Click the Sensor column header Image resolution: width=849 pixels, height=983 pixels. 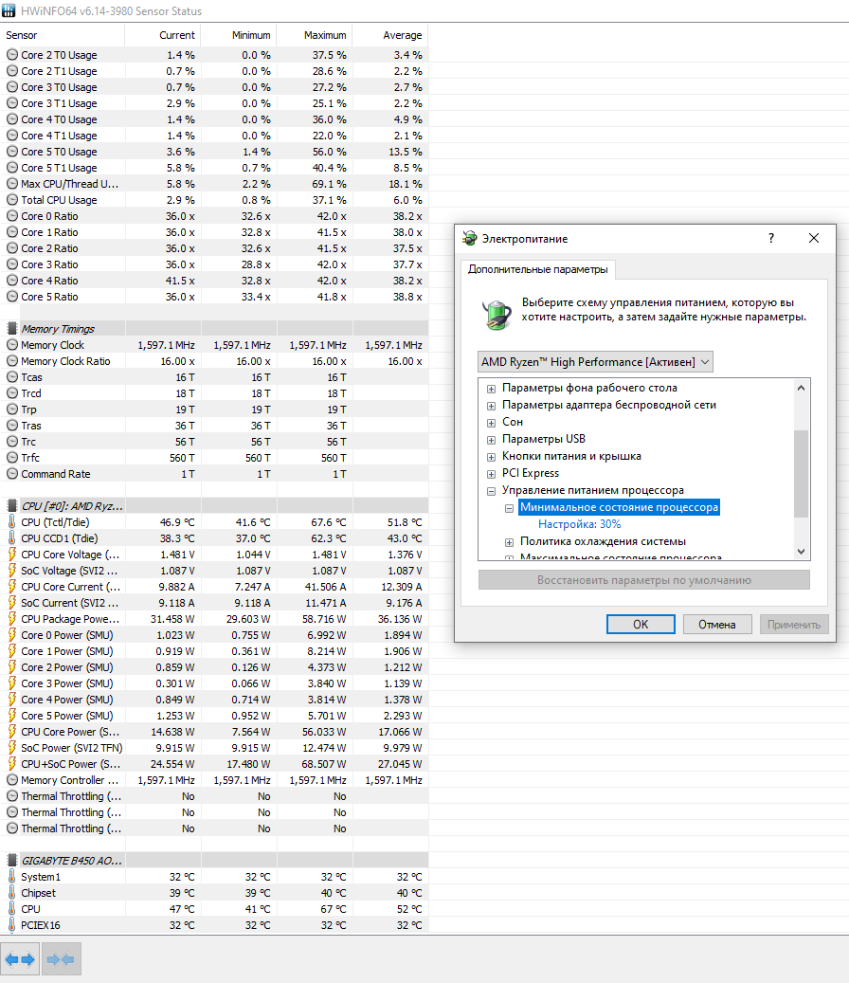point(63,35)
